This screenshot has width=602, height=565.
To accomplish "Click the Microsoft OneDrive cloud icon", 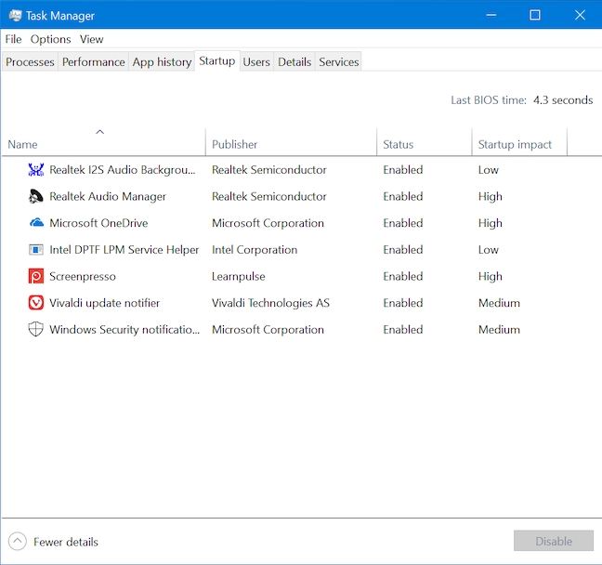I will click(36, 223).
